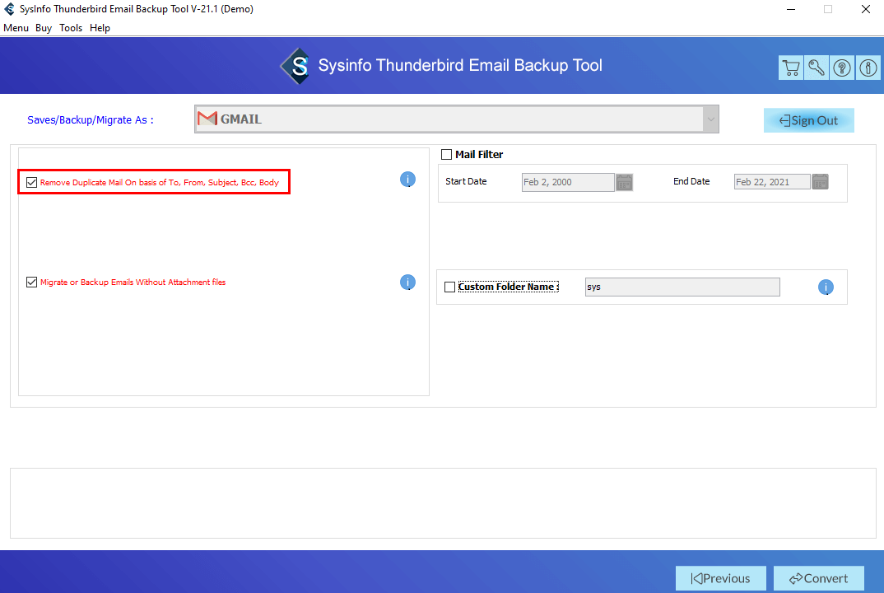Image resolution: width=884 pixels, height=593 pixels.
Task: Click the Start Date field
Action: pos(568,182)
